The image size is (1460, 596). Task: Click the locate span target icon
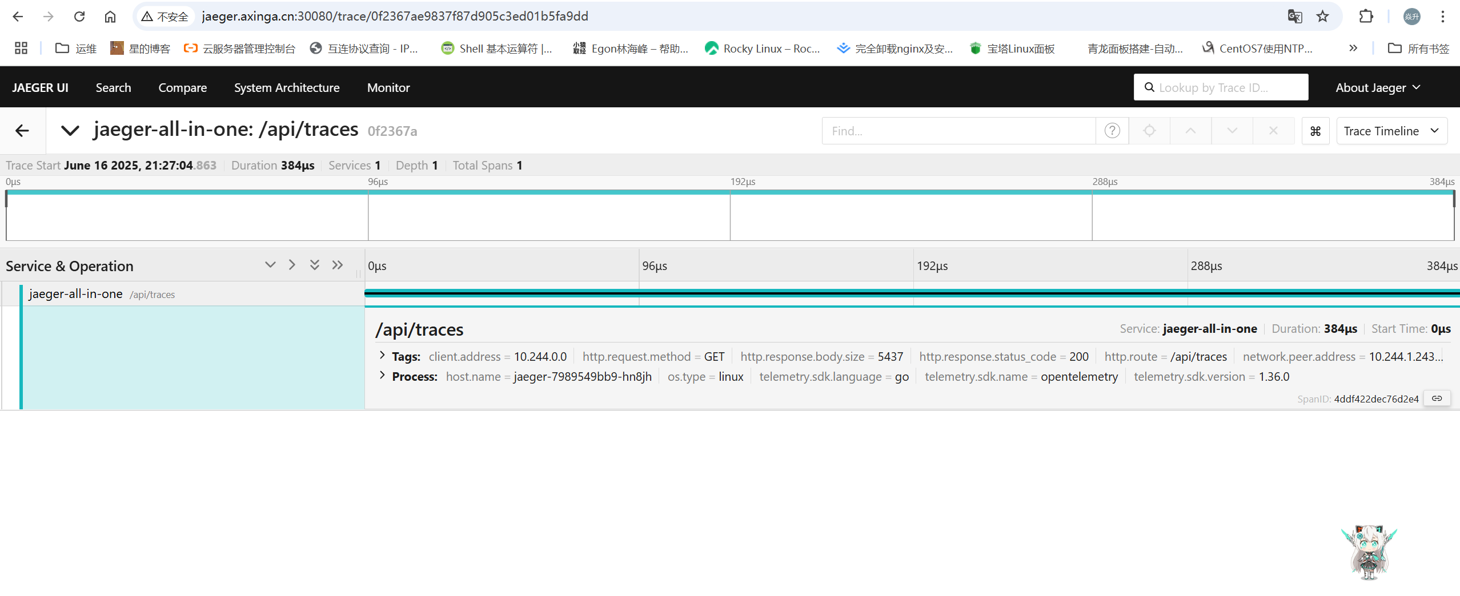pos(1149,131)
